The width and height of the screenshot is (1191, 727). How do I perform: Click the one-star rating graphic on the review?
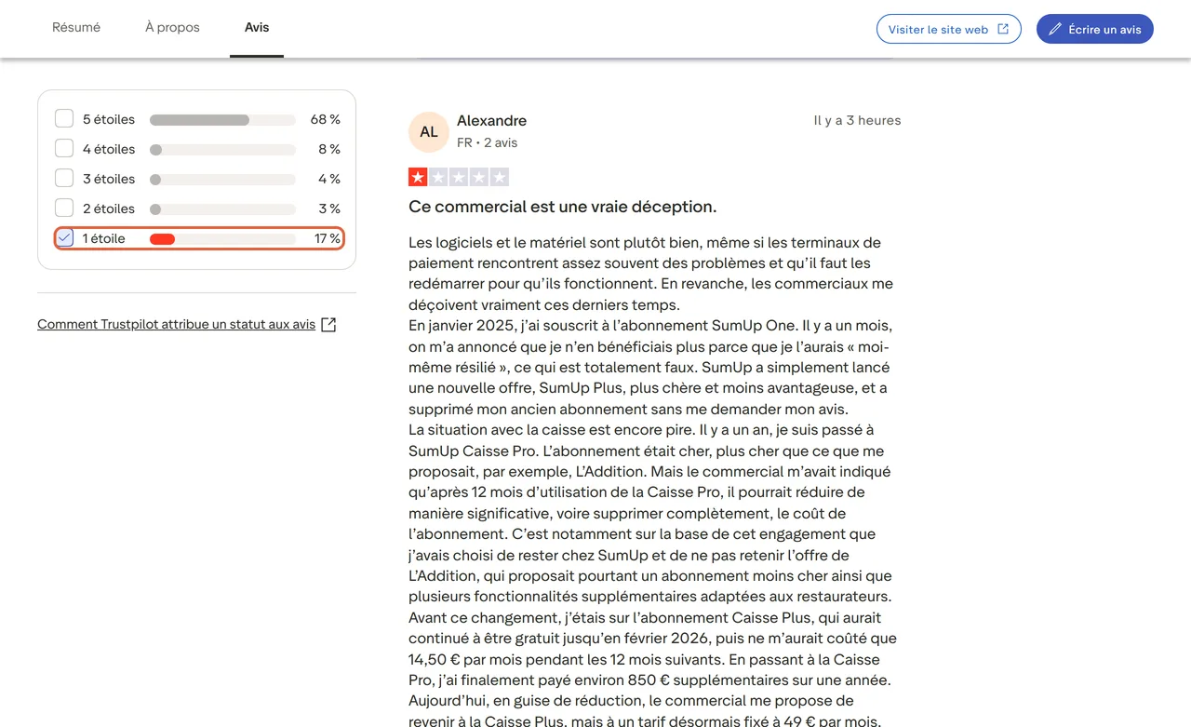coord(459,177)
